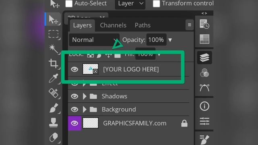Click the Shadows folder icon

pyautogui.click(x=93, y=96)
